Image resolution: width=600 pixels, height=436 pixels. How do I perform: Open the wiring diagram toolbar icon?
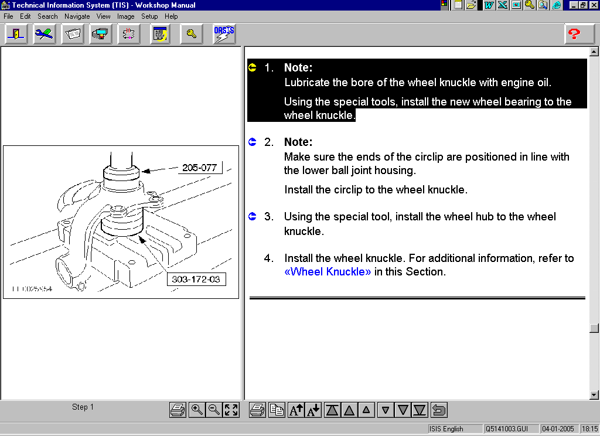pos(128,34)
